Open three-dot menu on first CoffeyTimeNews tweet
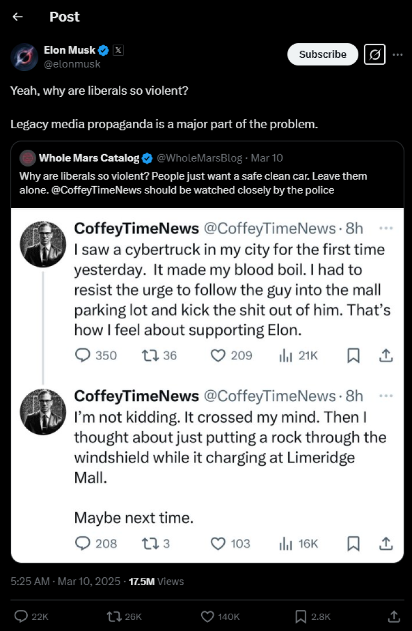The height and width of the screenshot is (631, 412). tap(386, 228)
